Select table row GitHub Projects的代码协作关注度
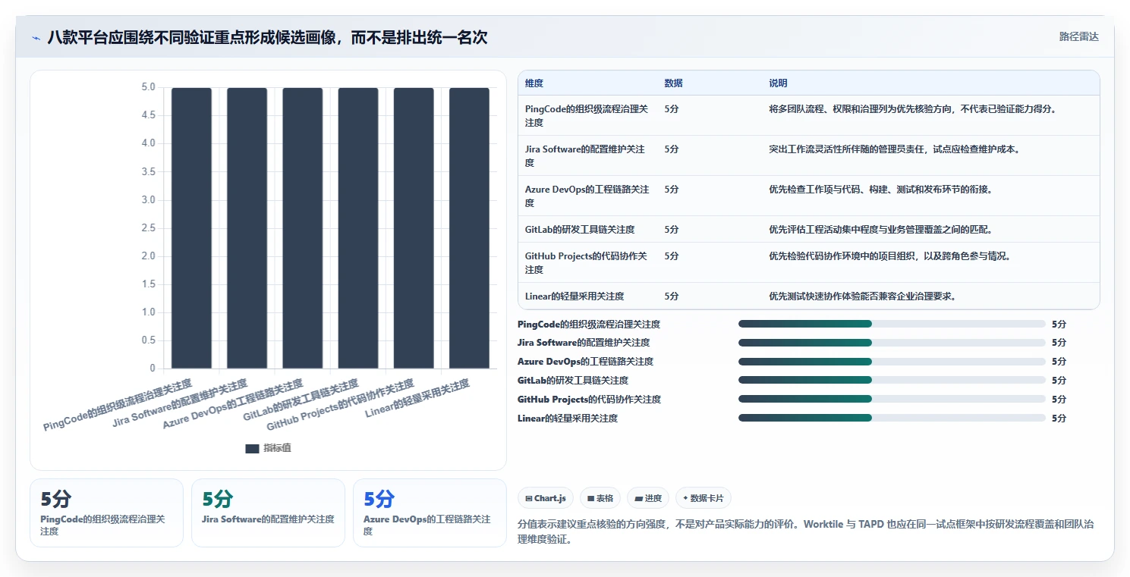1130x577 pixels. pyautogui.click(x=808, y=262)
